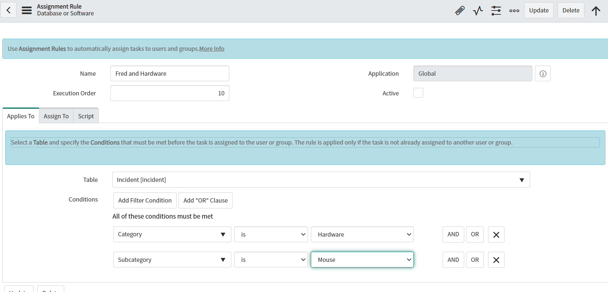The width and height of the screenshot is (608, 292).
Task: Remove the Category condition row
Action: 496,235
